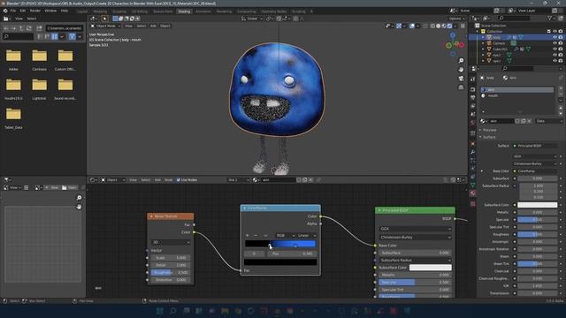This screenshot has width=566, height=318.
Task: Toggle the camera view icon
Action: 461,79
